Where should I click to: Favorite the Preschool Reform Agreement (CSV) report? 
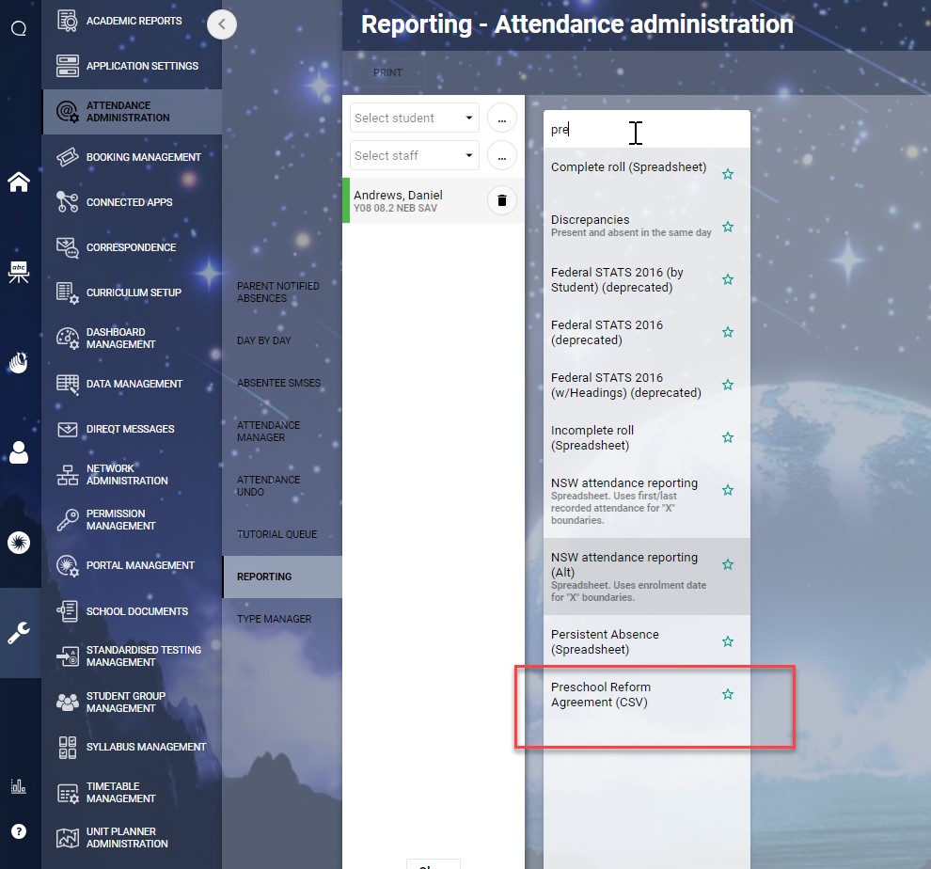[x=728, y=694]
